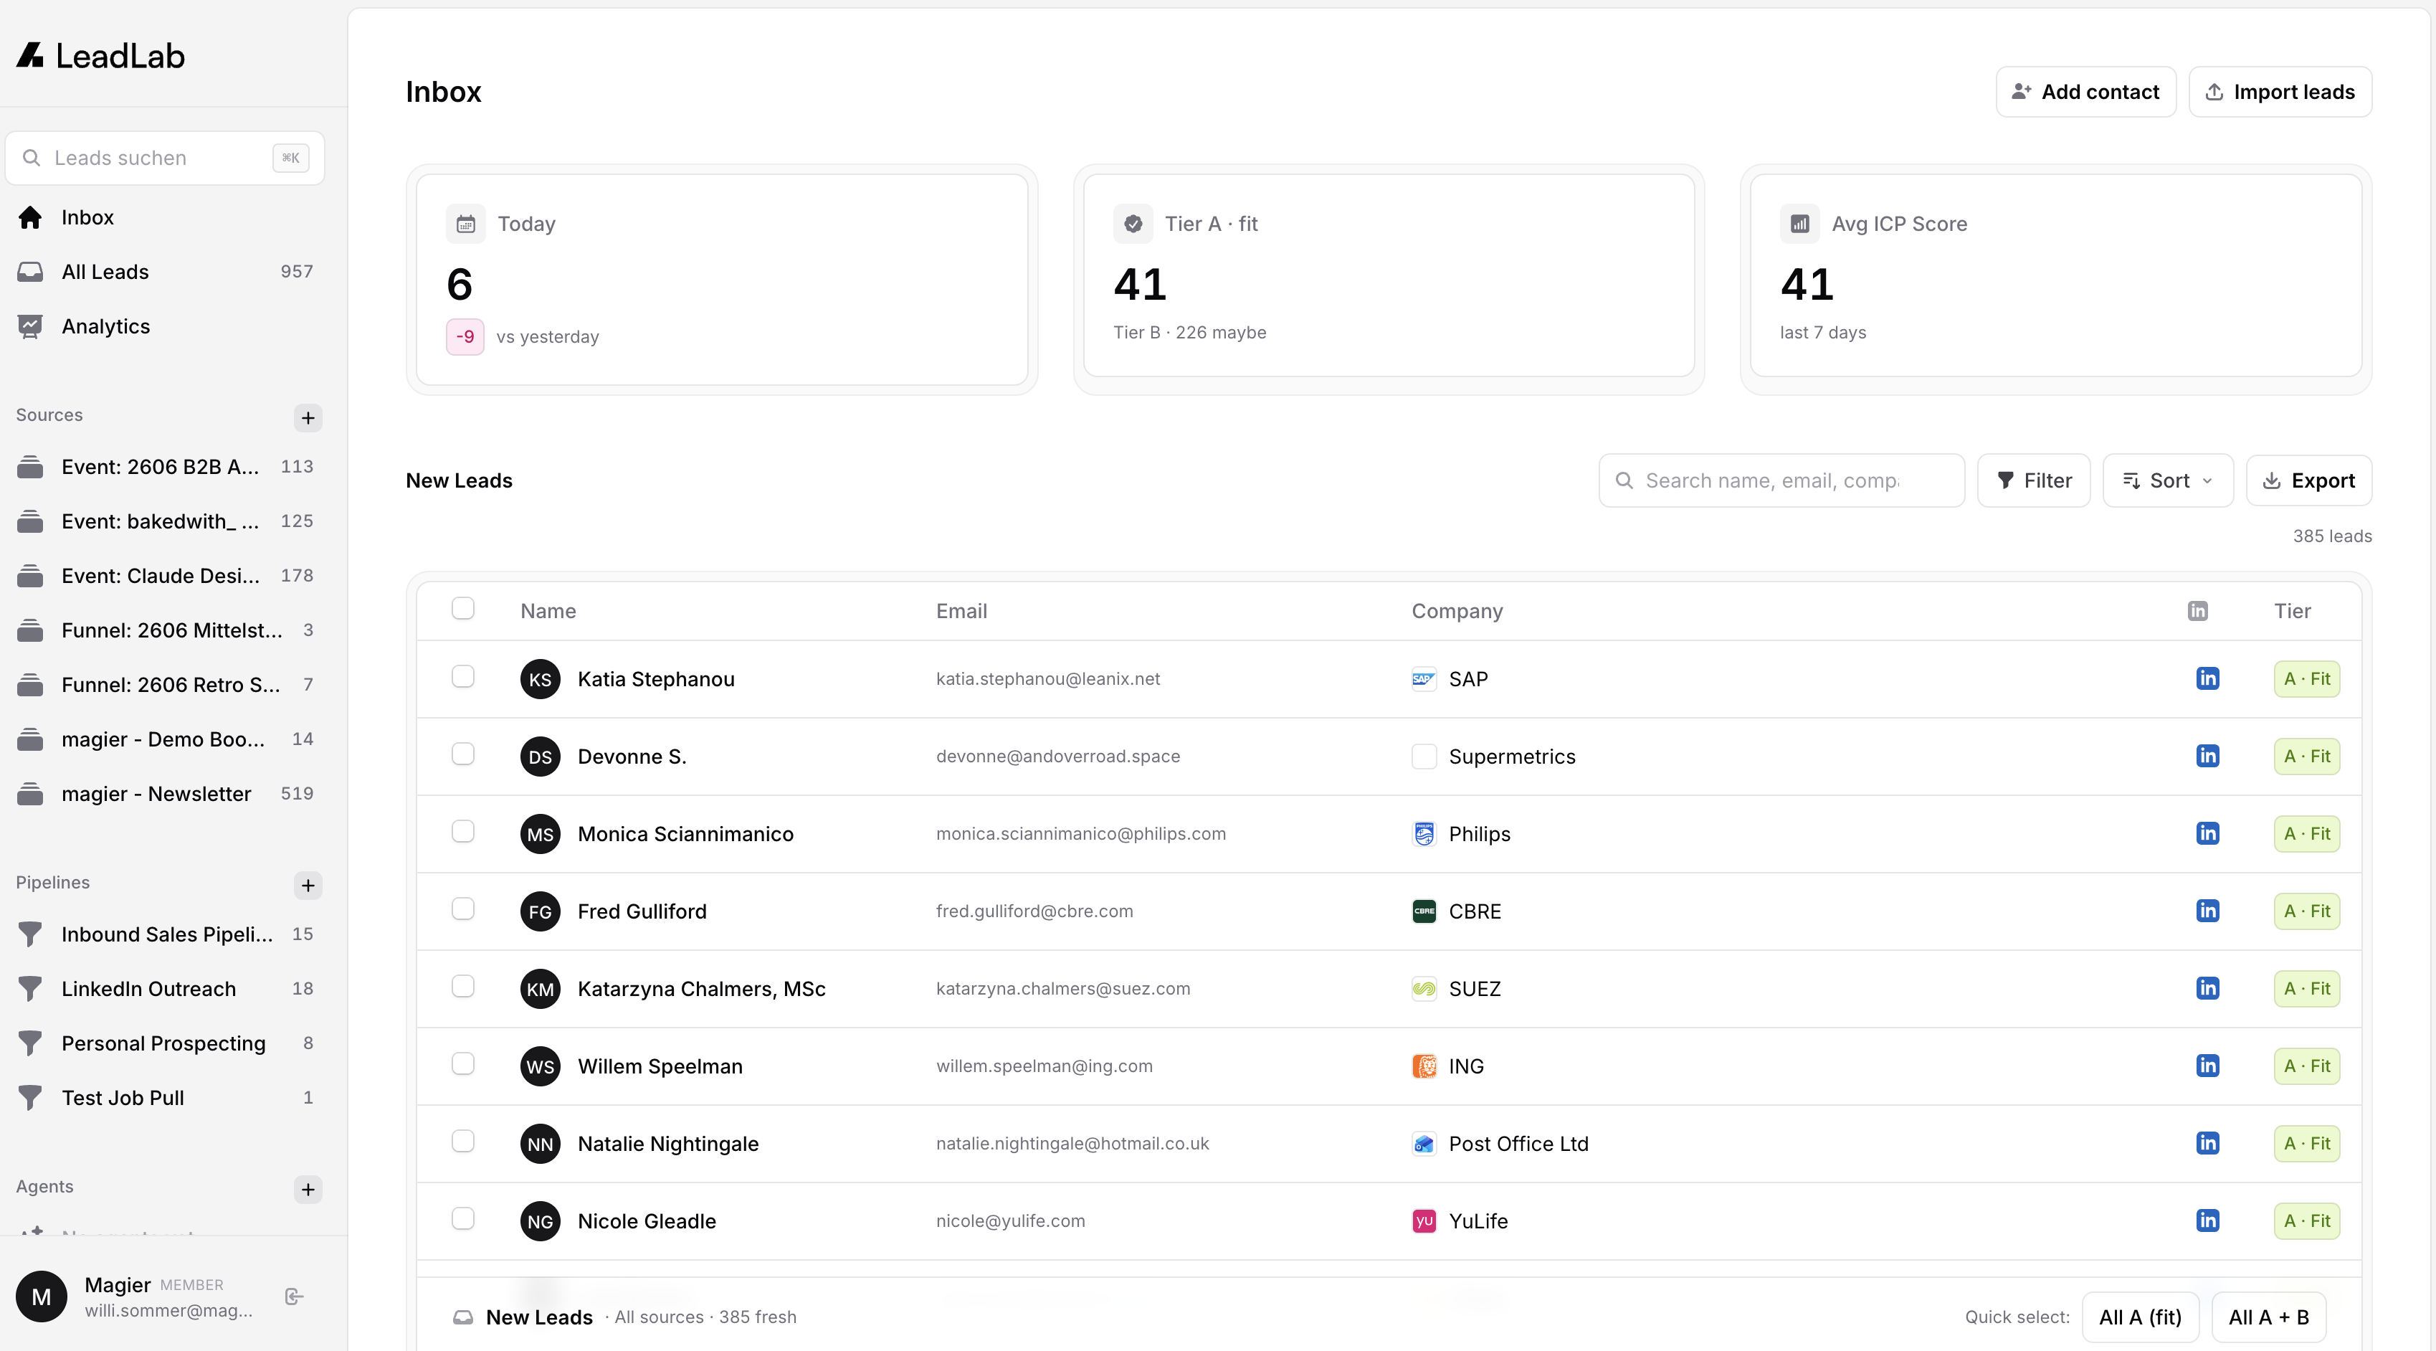2436x1351 pixels.
Task: Click the chart icon on Avg ICP Score card
Action: (x=1799, y=224)
